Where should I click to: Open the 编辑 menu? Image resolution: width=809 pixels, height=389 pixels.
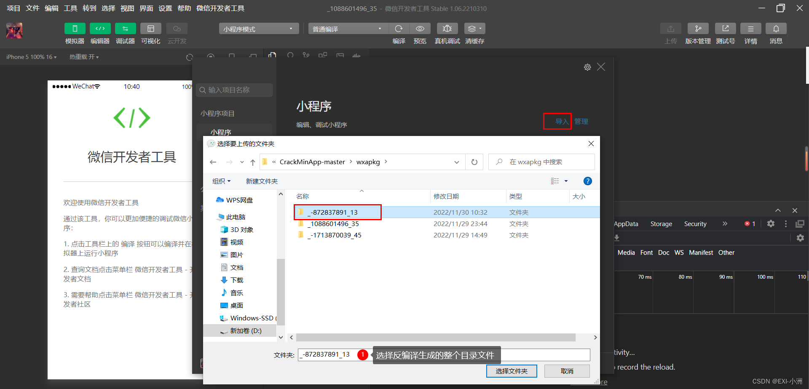(x=51, y=8)
